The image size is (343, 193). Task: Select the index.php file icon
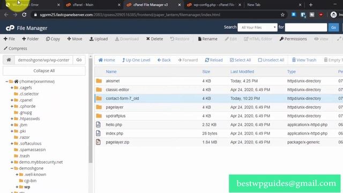tap(98, 133)
